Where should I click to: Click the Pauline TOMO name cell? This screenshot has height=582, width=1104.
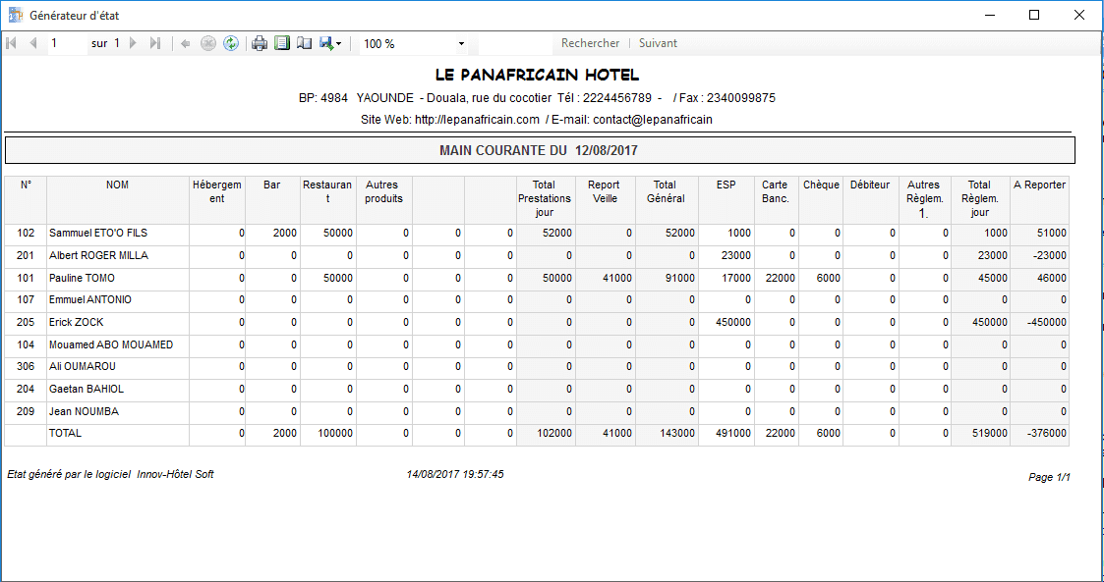point(118,279)
